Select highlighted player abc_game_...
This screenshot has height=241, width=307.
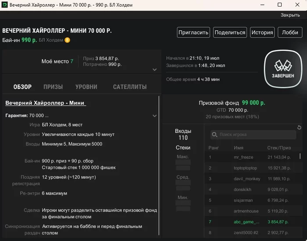click(x=246, y=222)
